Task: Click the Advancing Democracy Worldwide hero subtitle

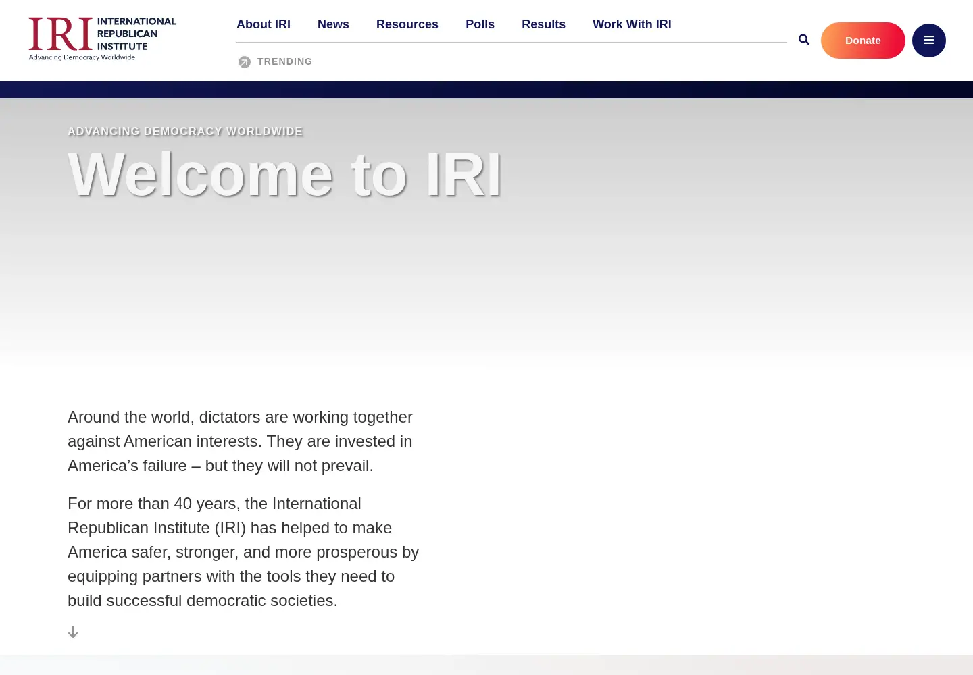Action: pyautogui.click(x=185, y=131)
